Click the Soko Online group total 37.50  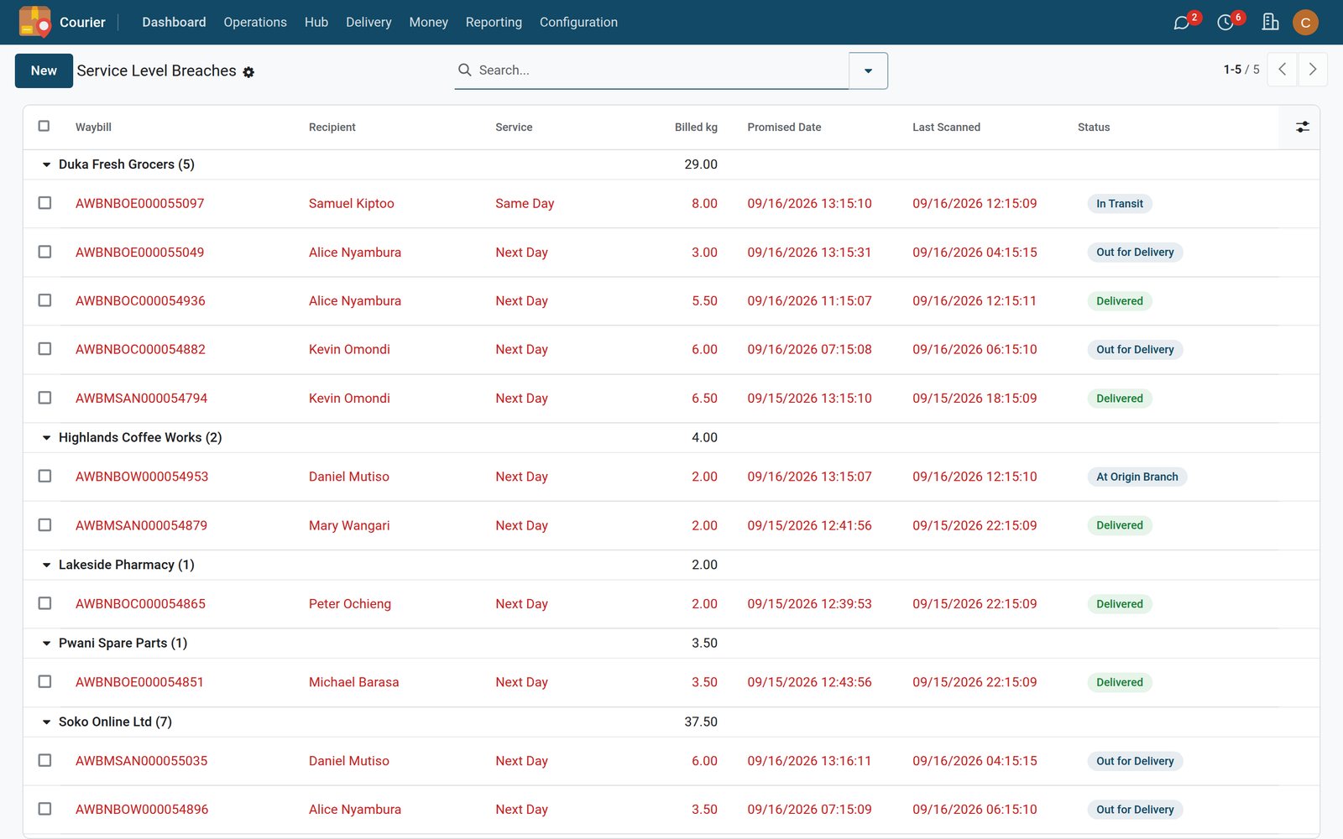(701, 722)
